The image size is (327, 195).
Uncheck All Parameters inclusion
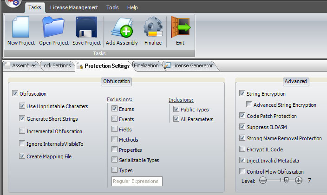click(x=176, y=119)
